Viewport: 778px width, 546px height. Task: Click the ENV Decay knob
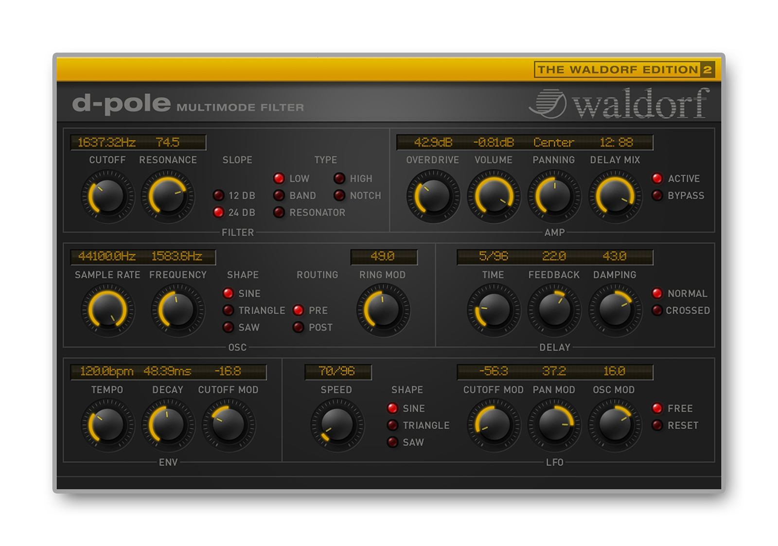(x=168, y=425)
